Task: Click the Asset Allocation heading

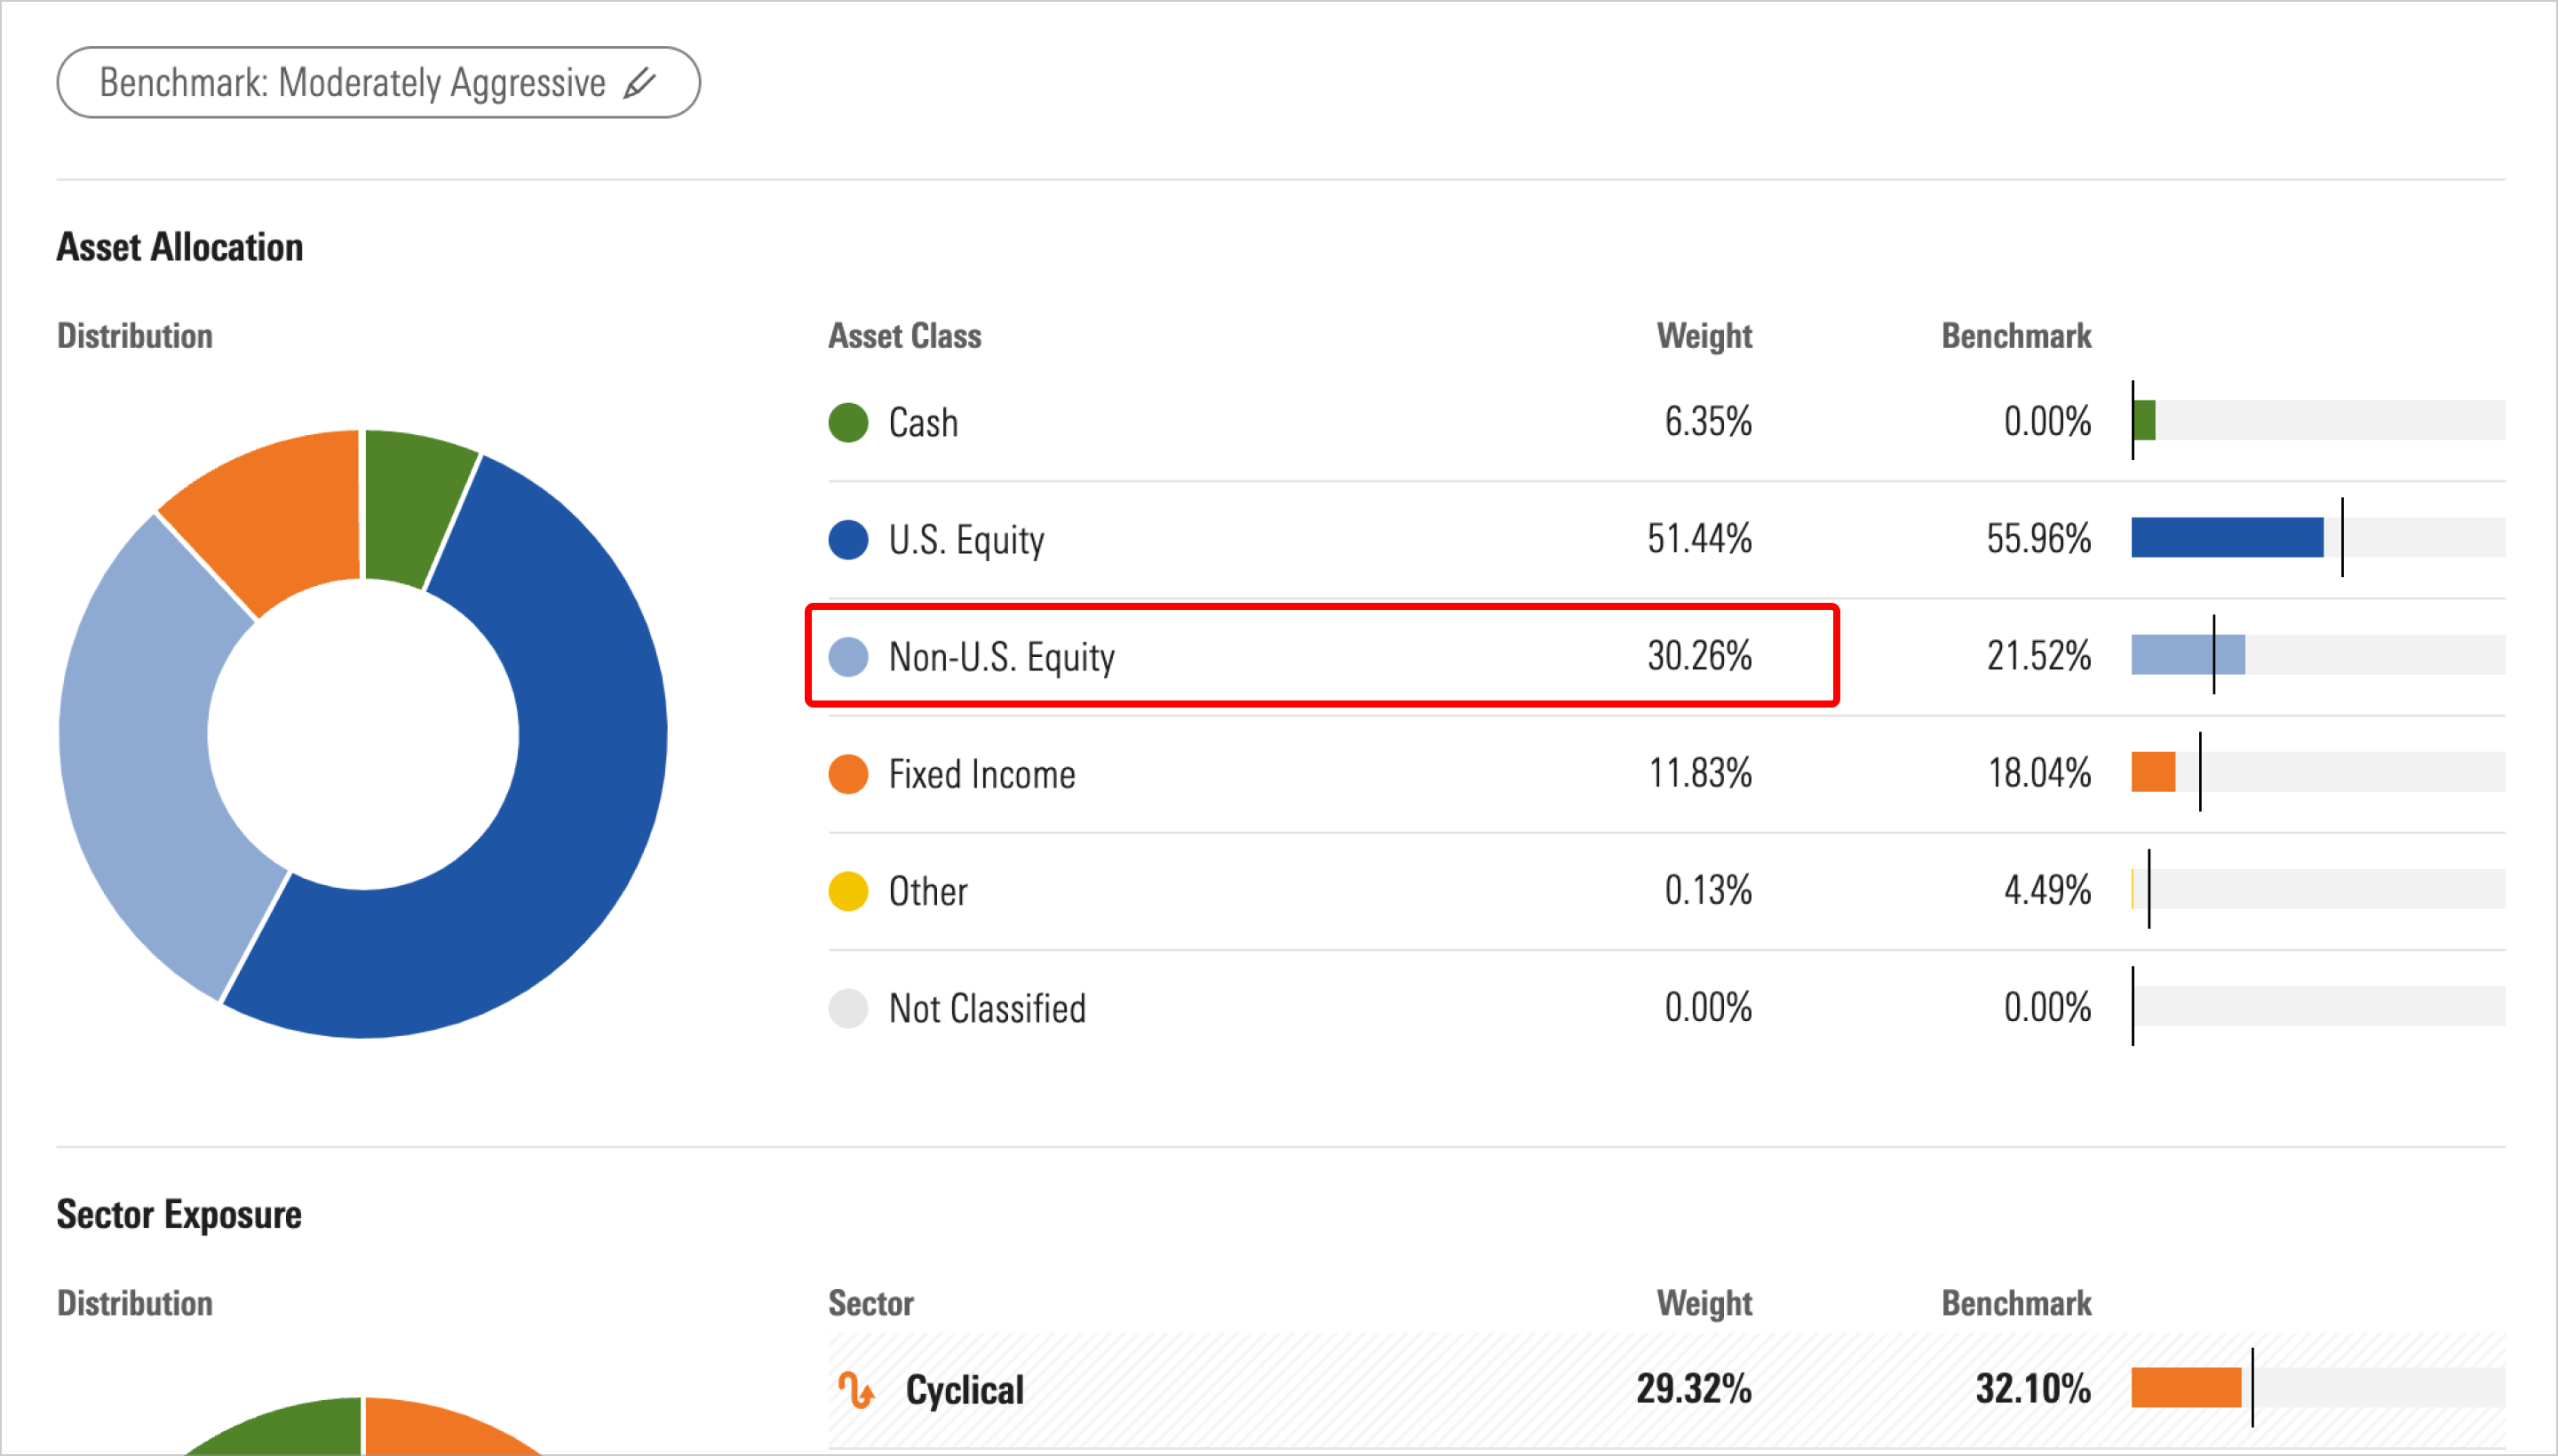Action: click(x=180, y=247)
